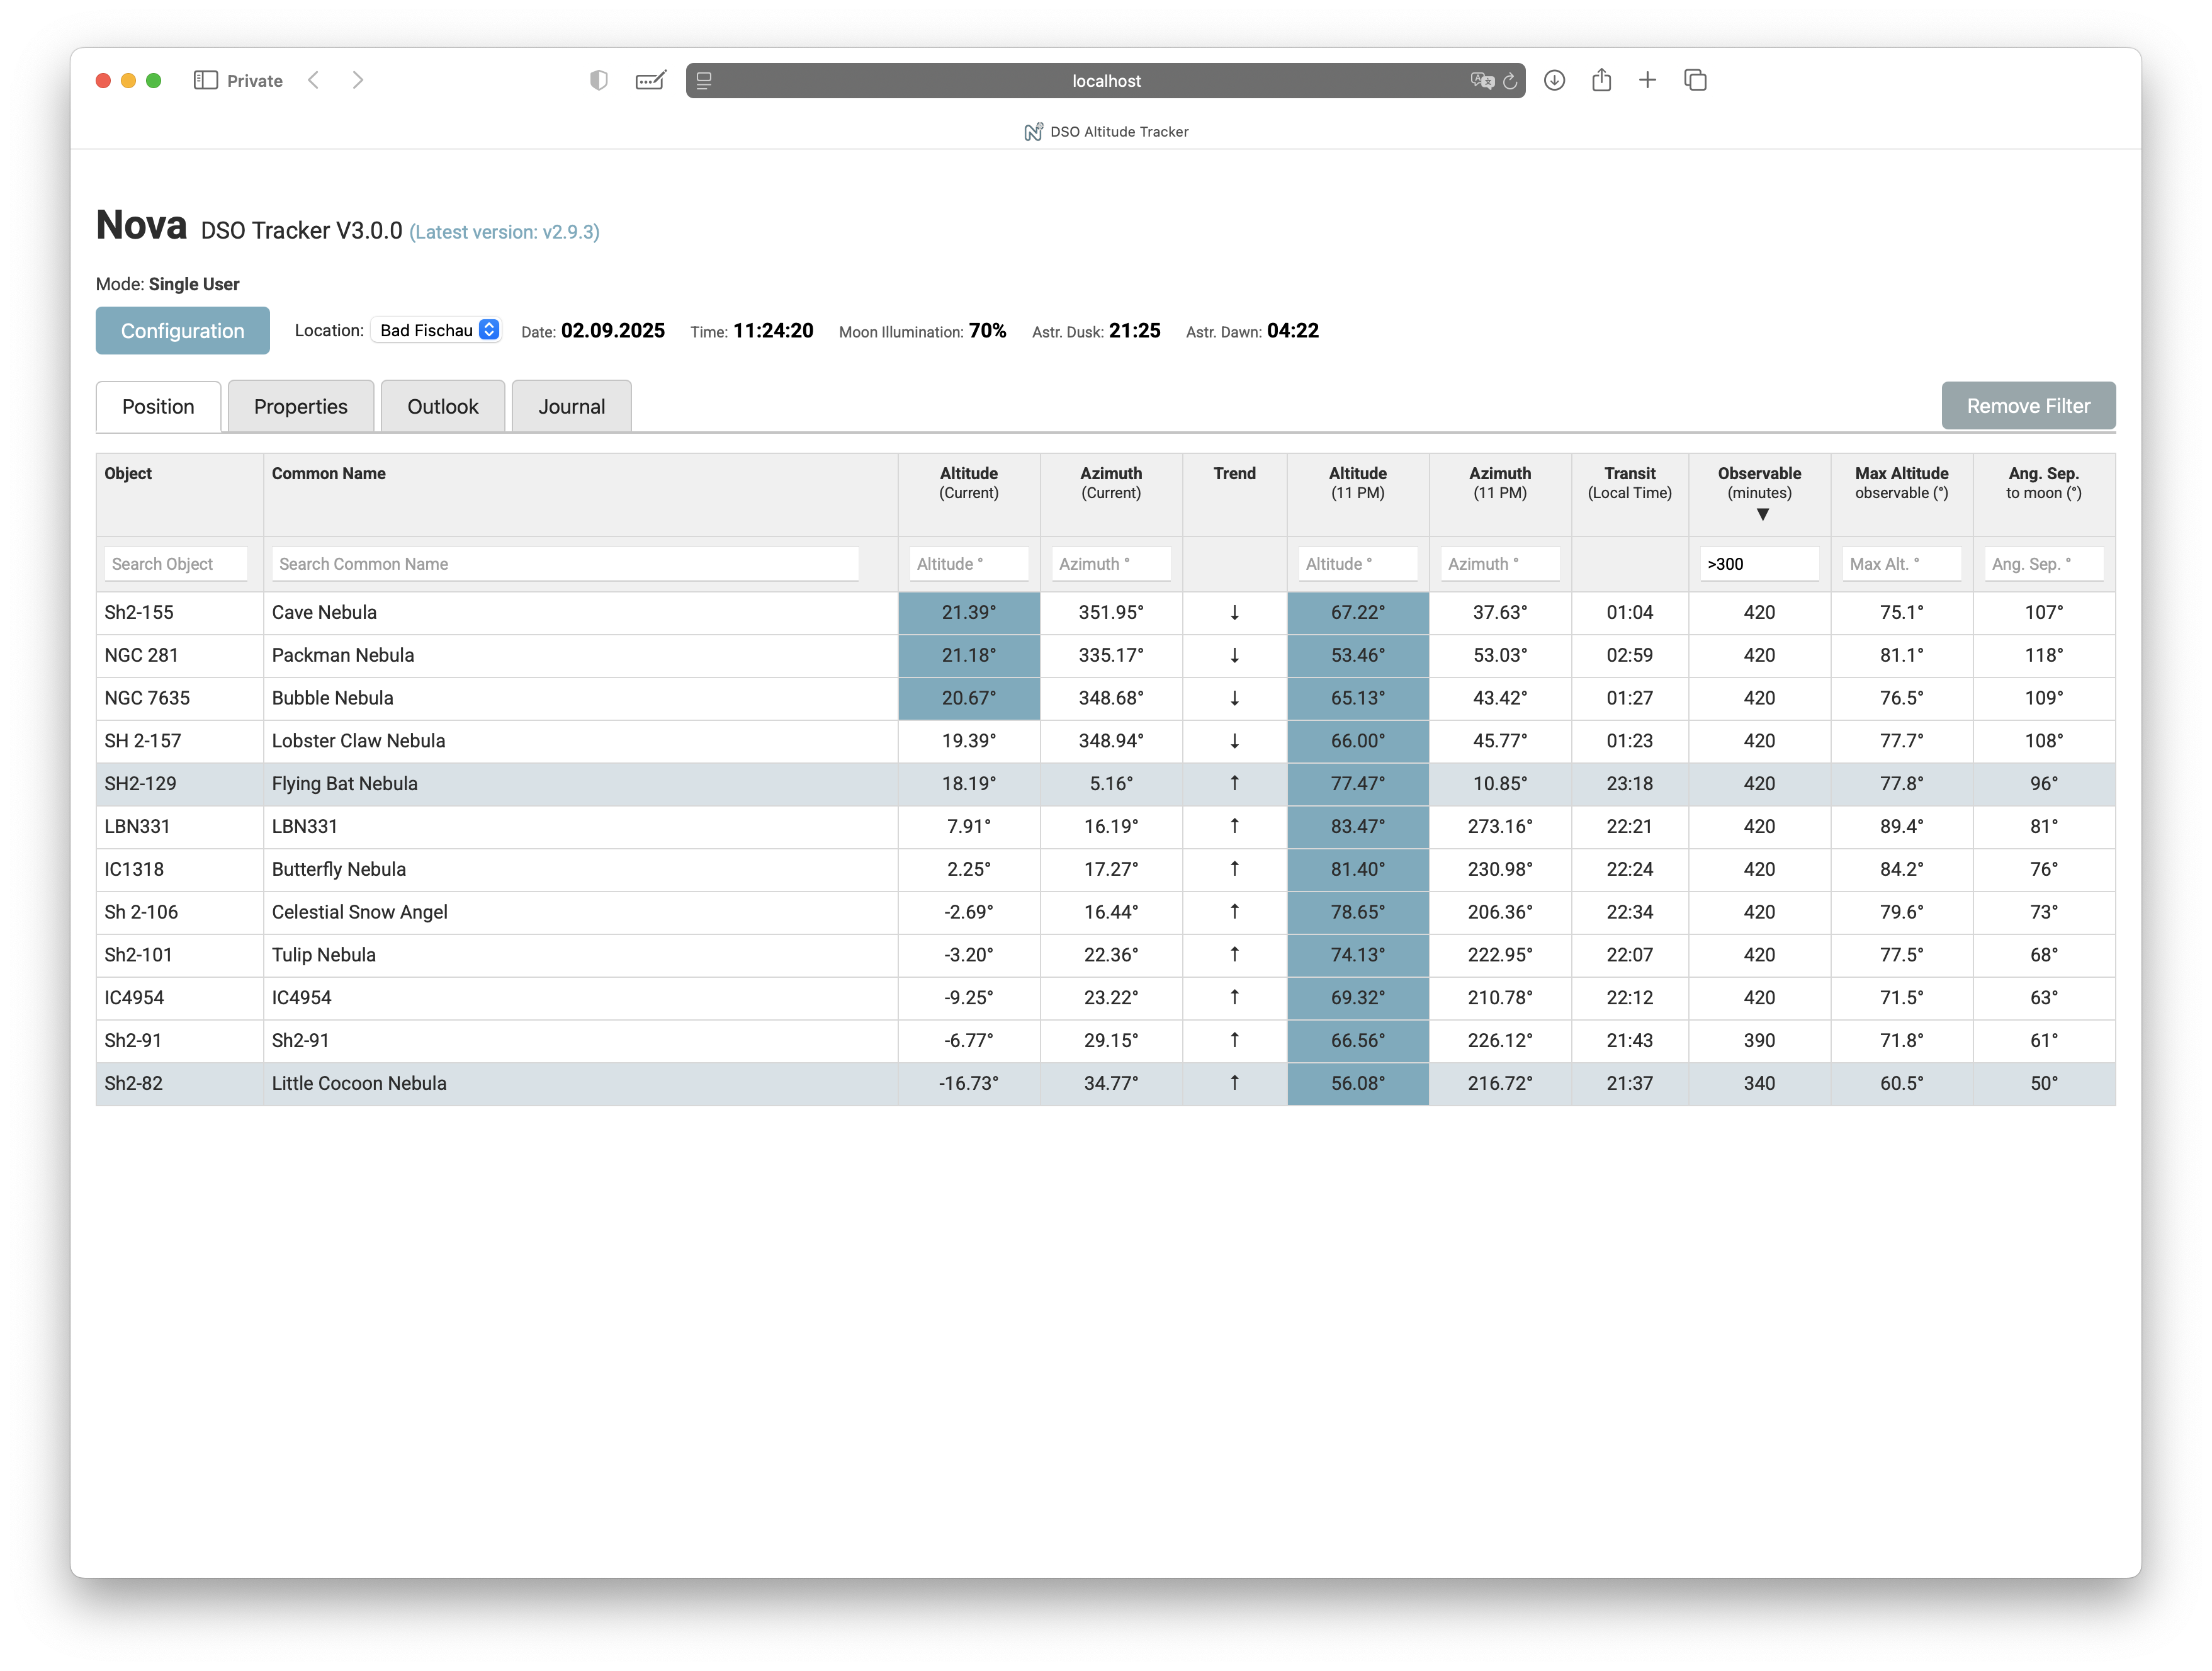This screenshot has width=2212, height=1671.
Task: Open the privacy shield report icon
Action: pyautogui.click(x=598, y=80)
